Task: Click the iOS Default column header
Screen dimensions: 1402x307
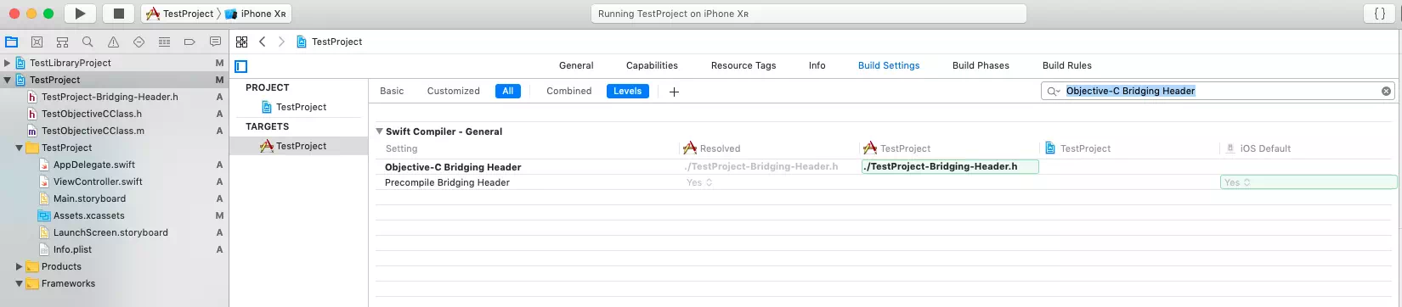Action: [x=1258, y=148]
